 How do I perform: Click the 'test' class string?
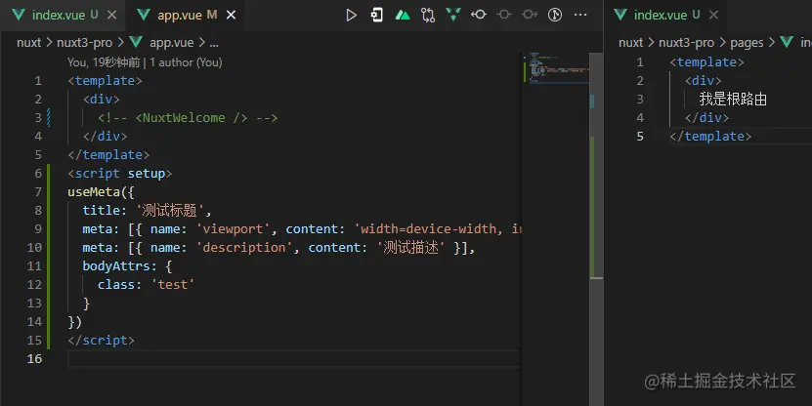(x=172, y=284)
